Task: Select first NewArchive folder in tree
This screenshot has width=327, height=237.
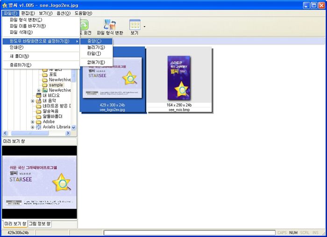Action: click(60, 79)
